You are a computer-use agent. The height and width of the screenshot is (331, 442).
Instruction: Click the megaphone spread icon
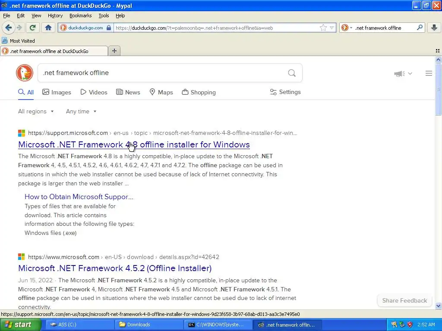pos(399,73)
